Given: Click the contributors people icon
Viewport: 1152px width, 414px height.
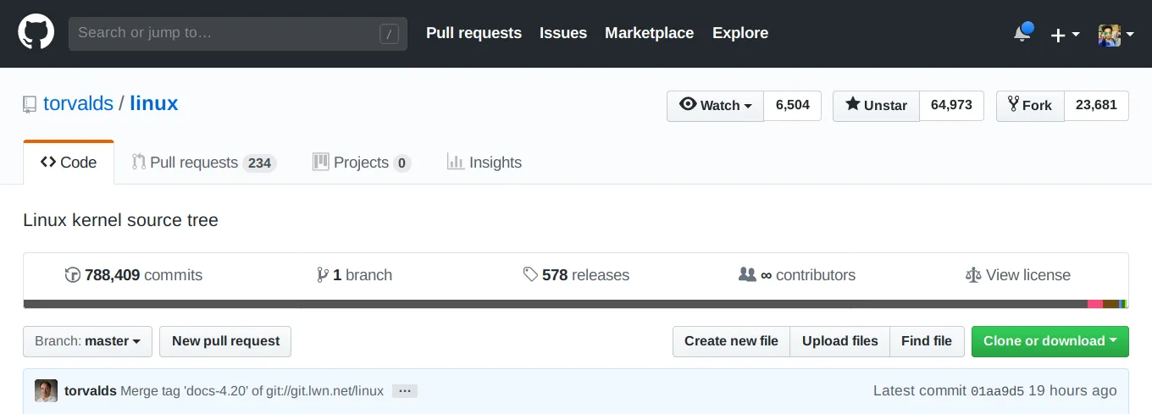Looking at the screenshot, I should point(746,274).
